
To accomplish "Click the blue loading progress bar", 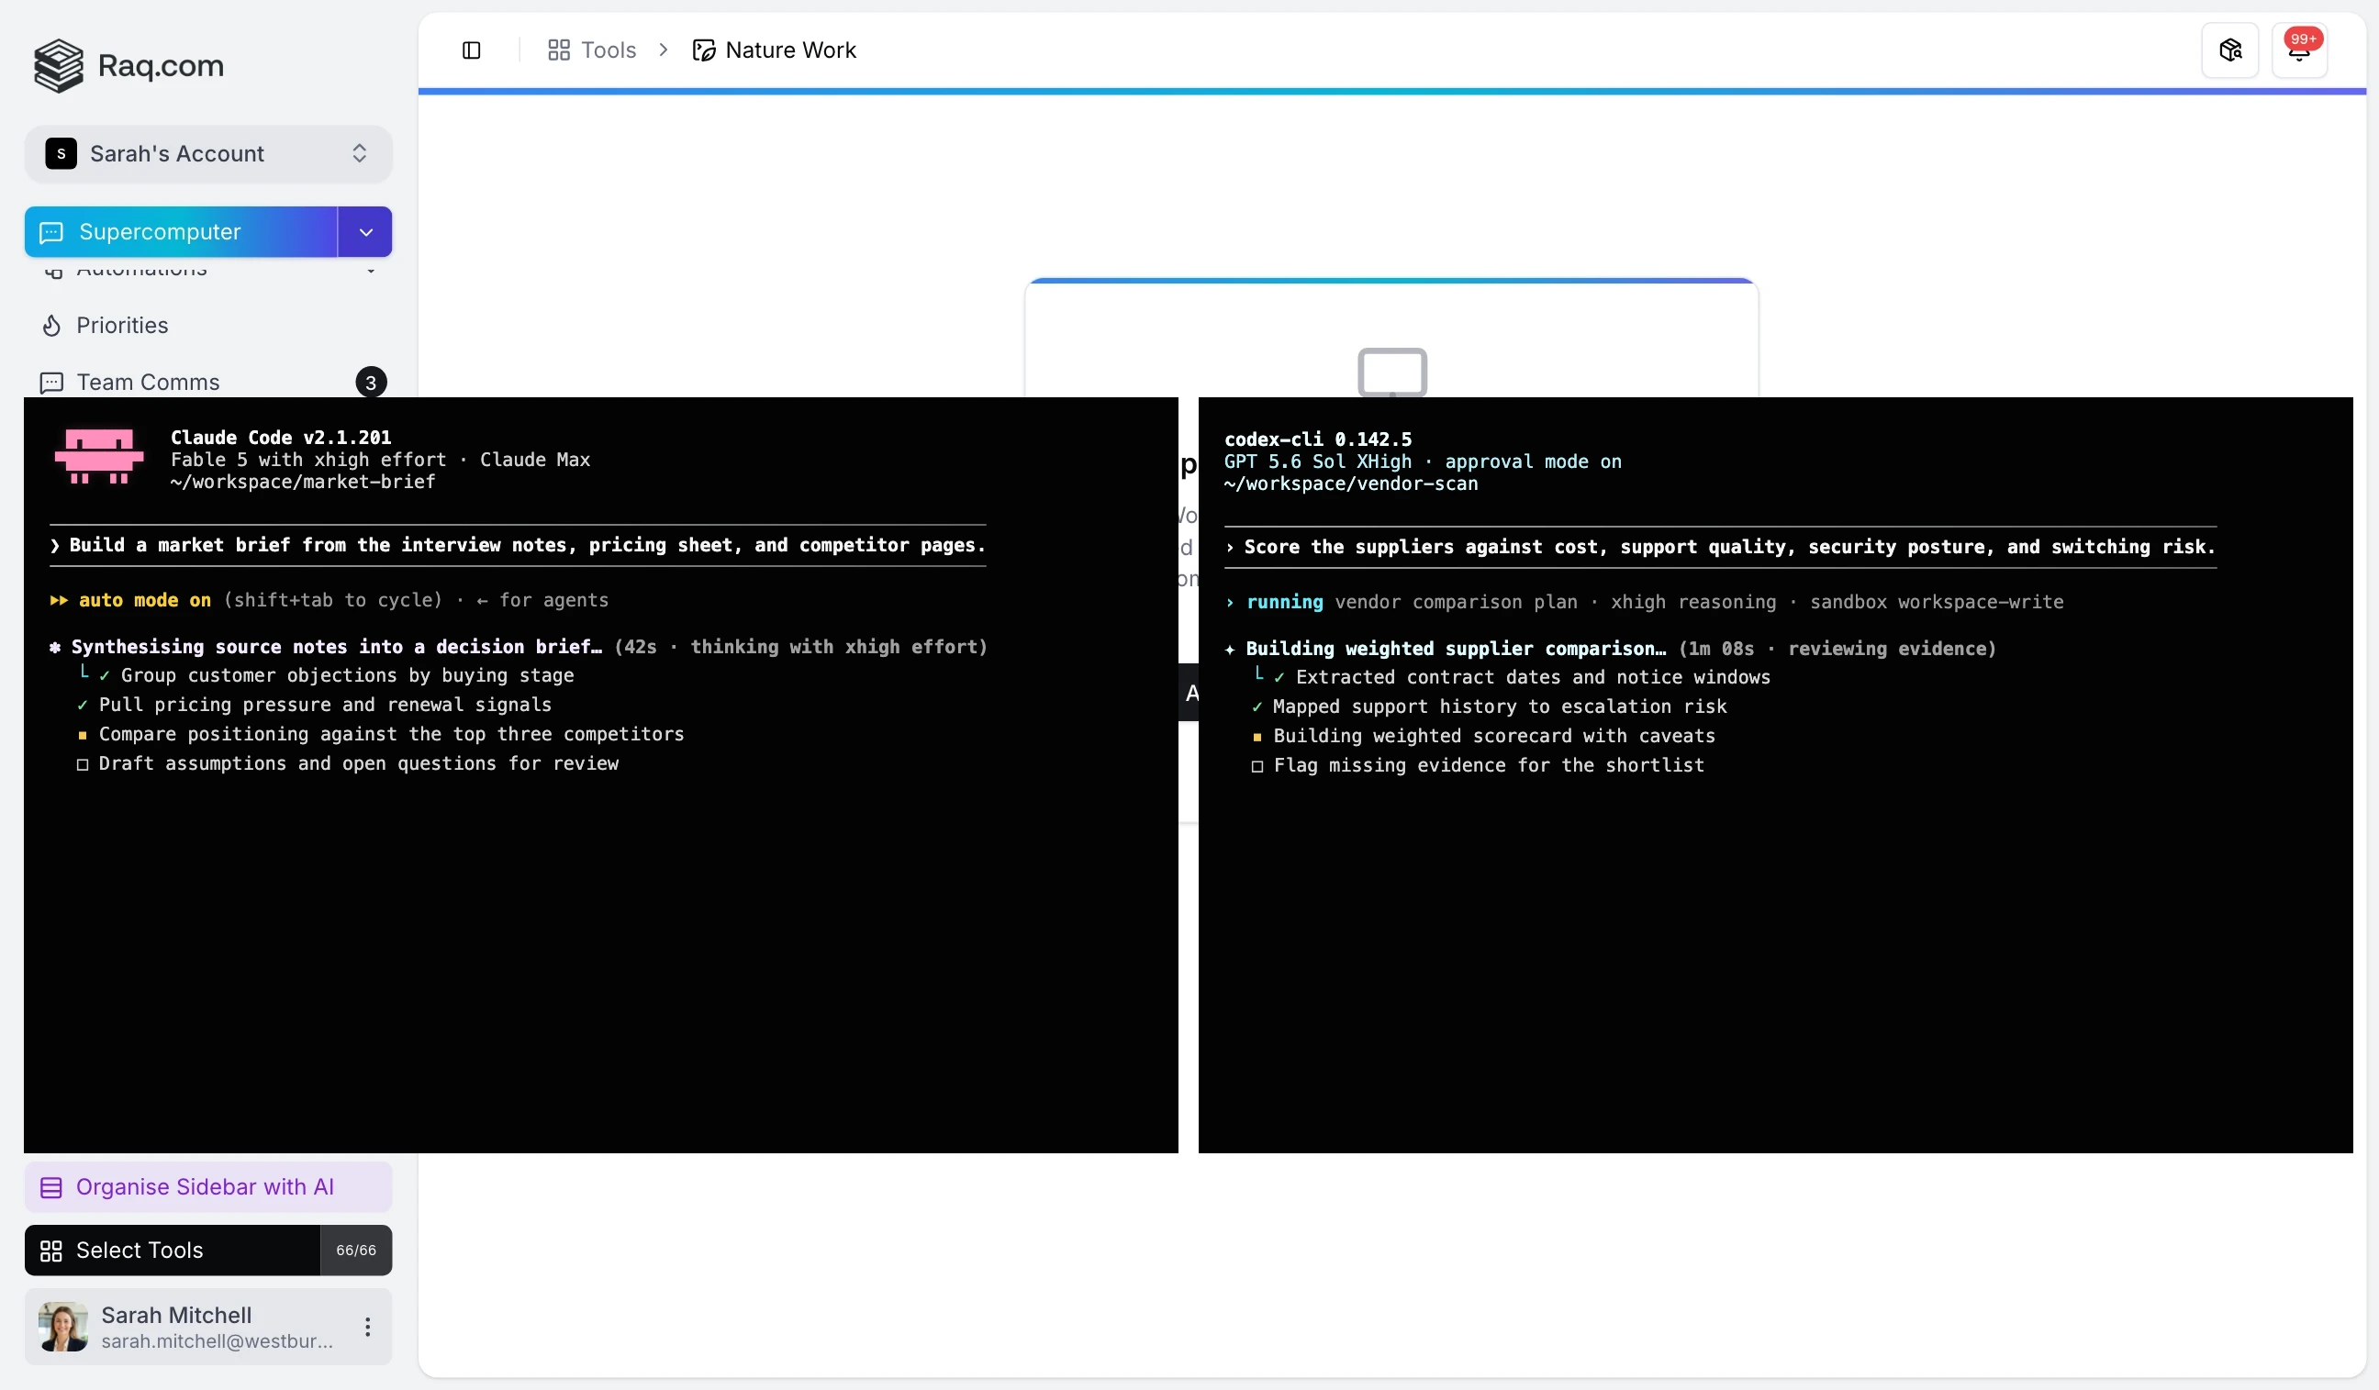I will click(x=1391, y=92).
